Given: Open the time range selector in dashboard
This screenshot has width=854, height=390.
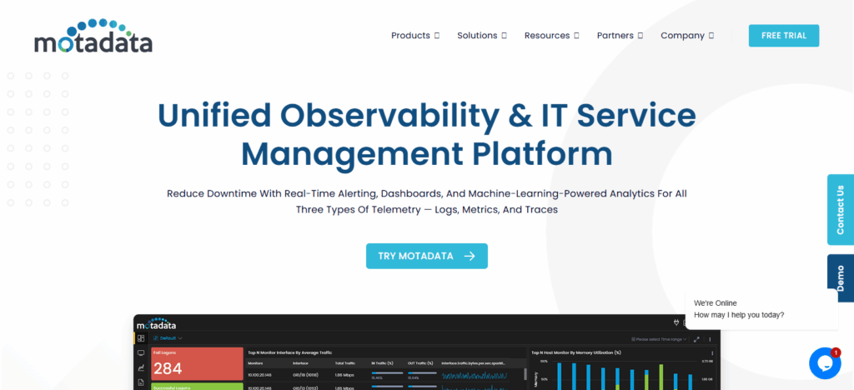Looking at the screenshot, I should 660,339.
